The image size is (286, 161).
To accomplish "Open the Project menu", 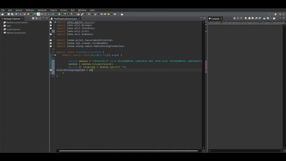I will 64,10.
